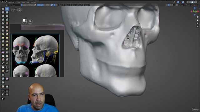The width and height of the screenshot is (200, 112).
Task: Expand the Falloff dropdown
Action: click(80, 5)
